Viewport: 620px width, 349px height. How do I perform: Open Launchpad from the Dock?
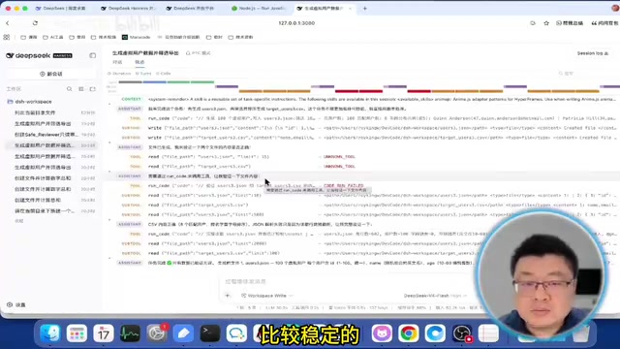pyautogui.click(x=77, y=333)
